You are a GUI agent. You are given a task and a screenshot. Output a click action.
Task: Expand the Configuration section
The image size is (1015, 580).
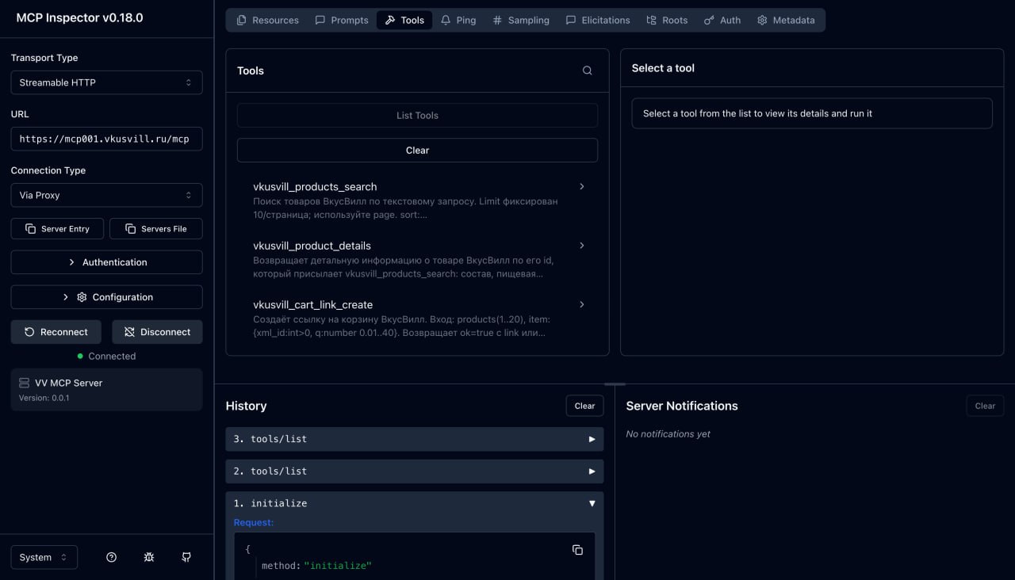(106, 297)
